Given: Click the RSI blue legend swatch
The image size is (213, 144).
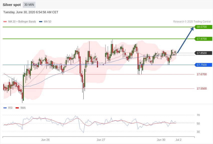Looking at the screenshot, I should [5, 108].
